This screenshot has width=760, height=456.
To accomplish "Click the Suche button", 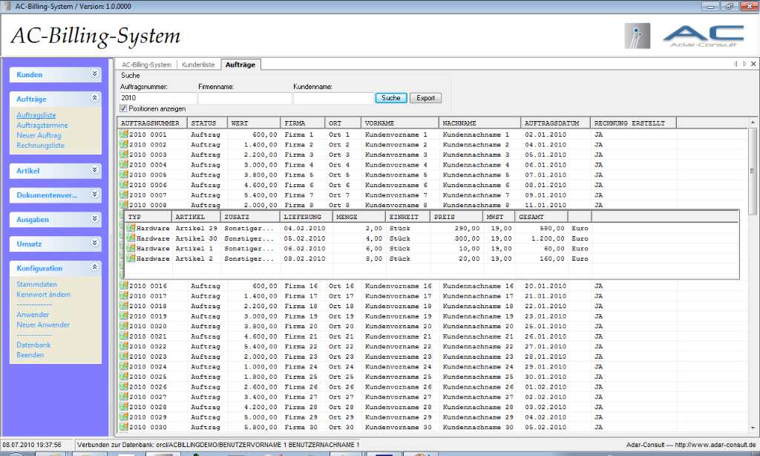I will click(x=391, y=98).
